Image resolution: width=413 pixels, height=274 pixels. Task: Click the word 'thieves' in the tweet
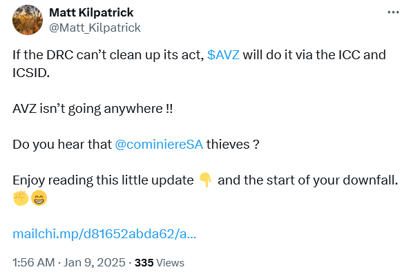[x=228, y=145]
